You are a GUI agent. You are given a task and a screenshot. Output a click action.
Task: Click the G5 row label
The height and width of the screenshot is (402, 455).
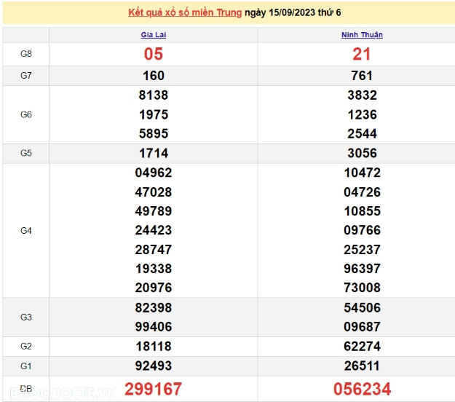tap(26, 153)
